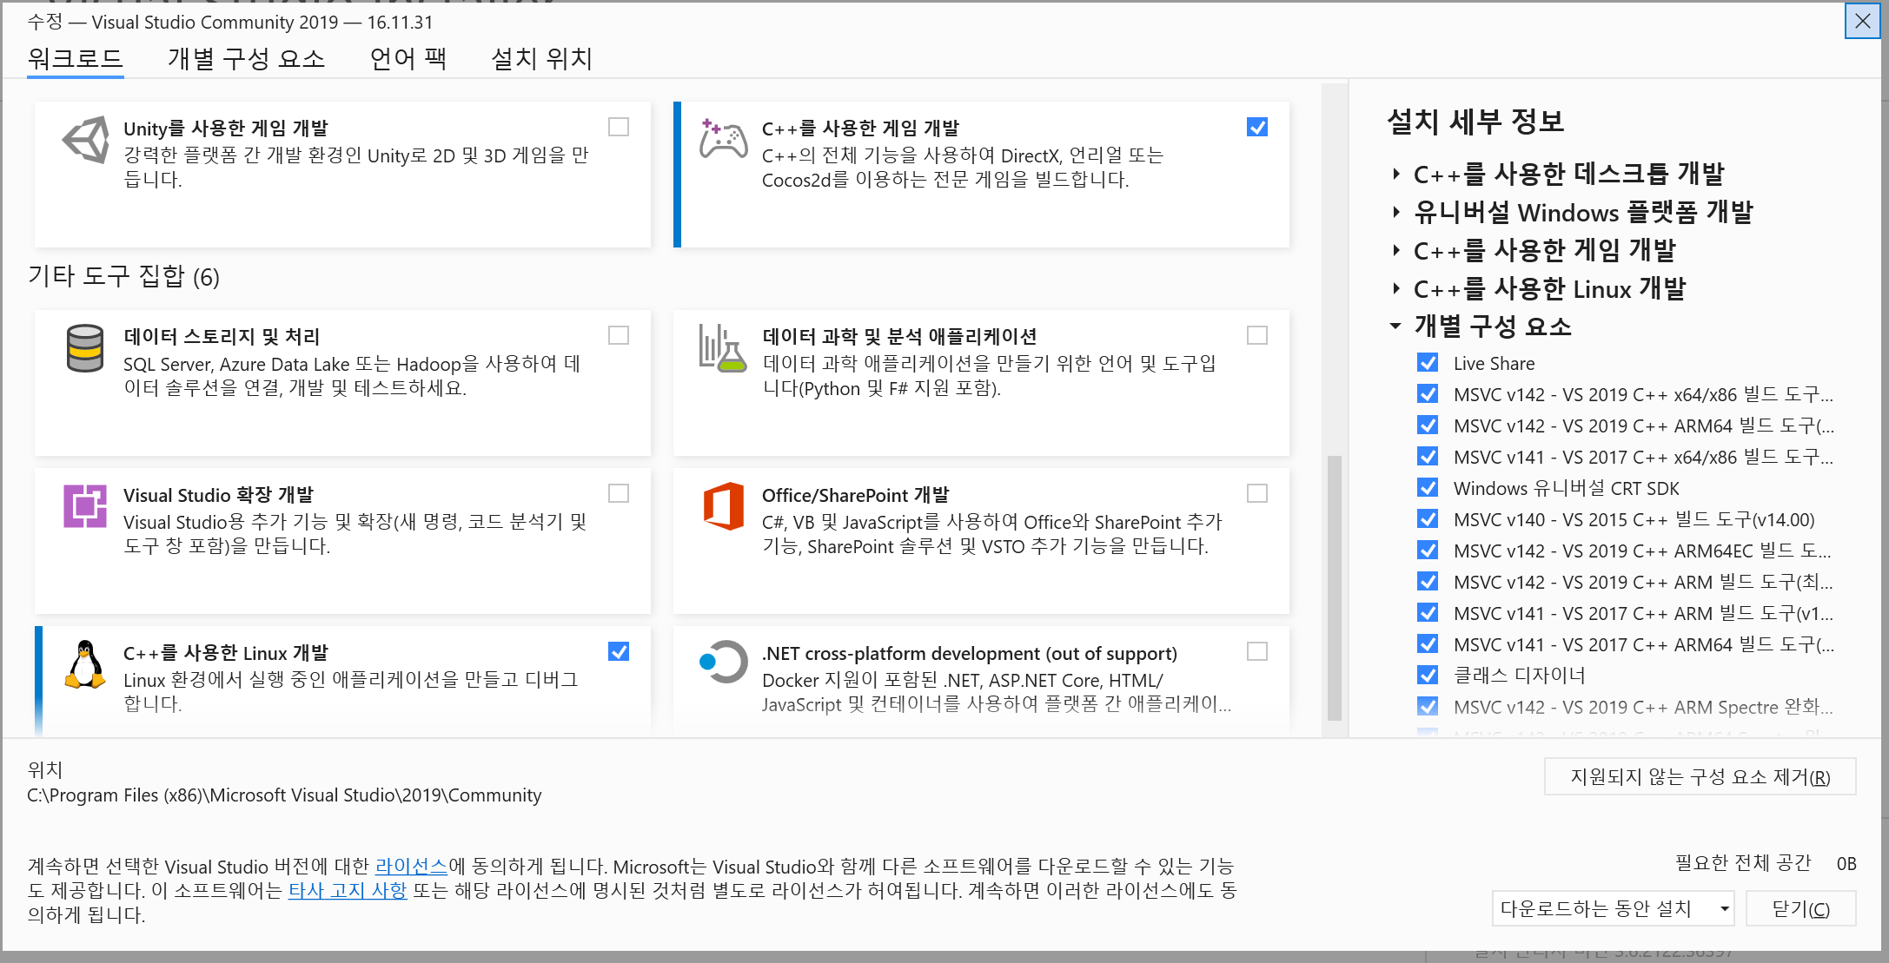The height and width of the screenshot is (963, 1889).
Task: Click the data storage database icon
Action: click(85, 348)
